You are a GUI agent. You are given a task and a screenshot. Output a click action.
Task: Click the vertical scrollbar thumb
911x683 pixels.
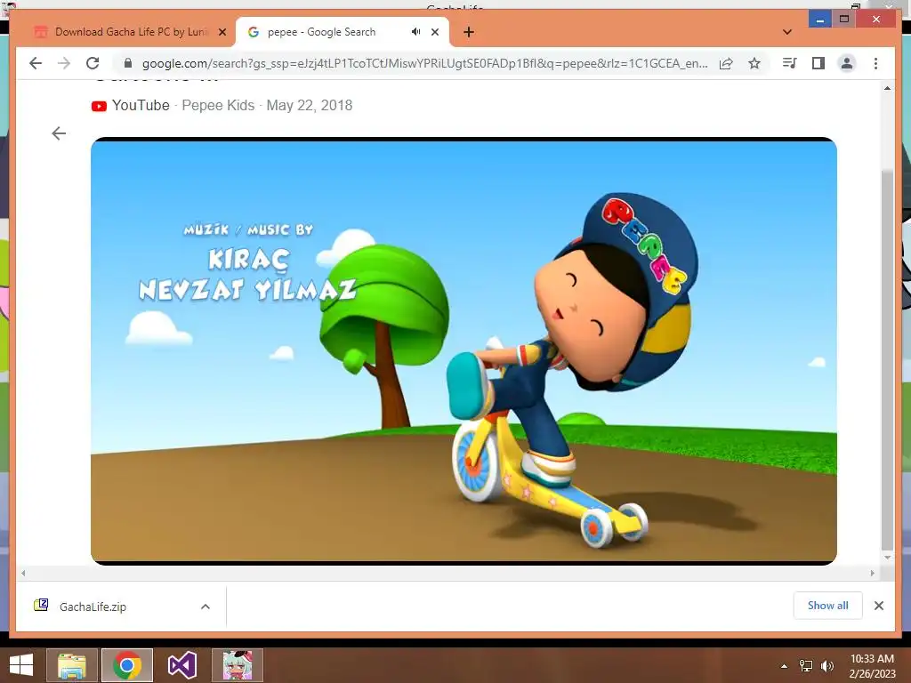pos(887,360)
